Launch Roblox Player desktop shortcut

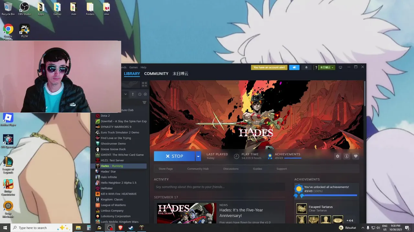(x=8, y=120)
